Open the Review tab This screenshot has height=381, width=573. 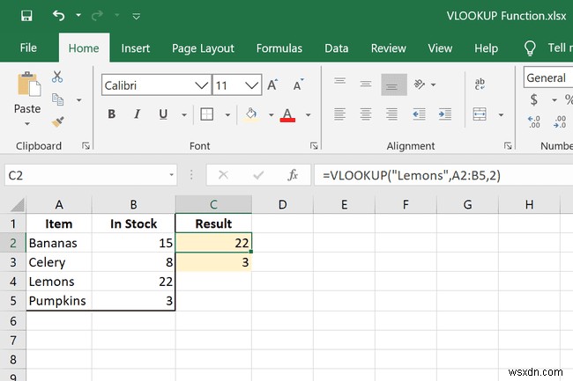pos(388,48)
